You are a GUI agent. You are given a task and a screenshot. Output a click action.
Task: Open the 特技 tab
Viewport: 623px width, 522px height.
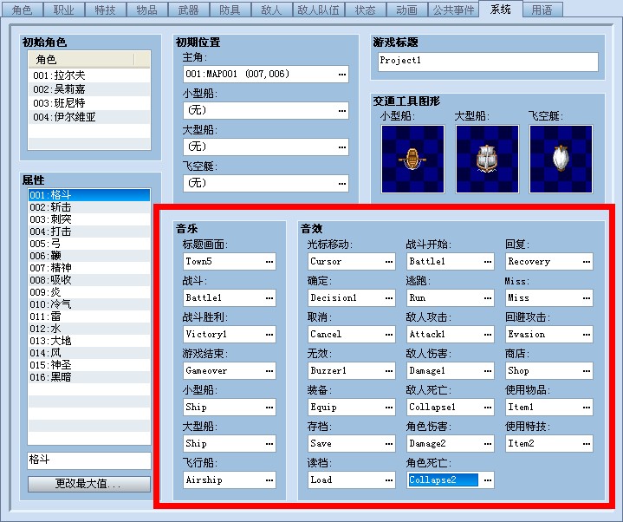(x=106, y=10)
